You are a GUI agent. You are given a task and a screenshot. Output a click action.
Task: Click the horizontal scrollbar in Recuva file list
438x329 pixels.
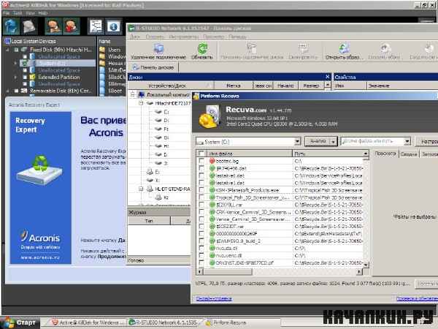click(228, 272)
